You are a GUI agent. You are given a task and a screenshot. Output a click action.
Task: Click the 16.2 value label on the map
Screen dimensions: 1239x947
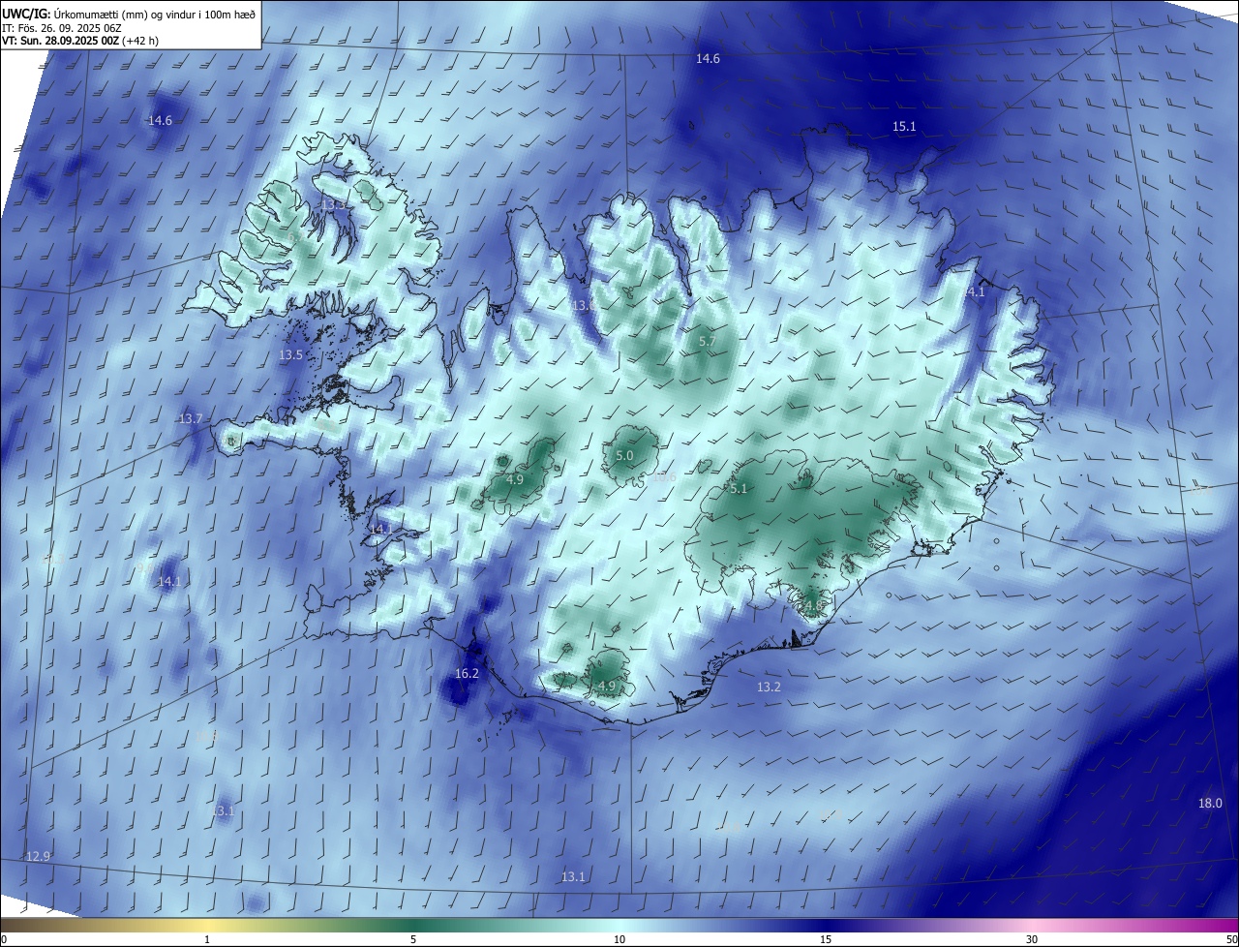tap(467, 673)
